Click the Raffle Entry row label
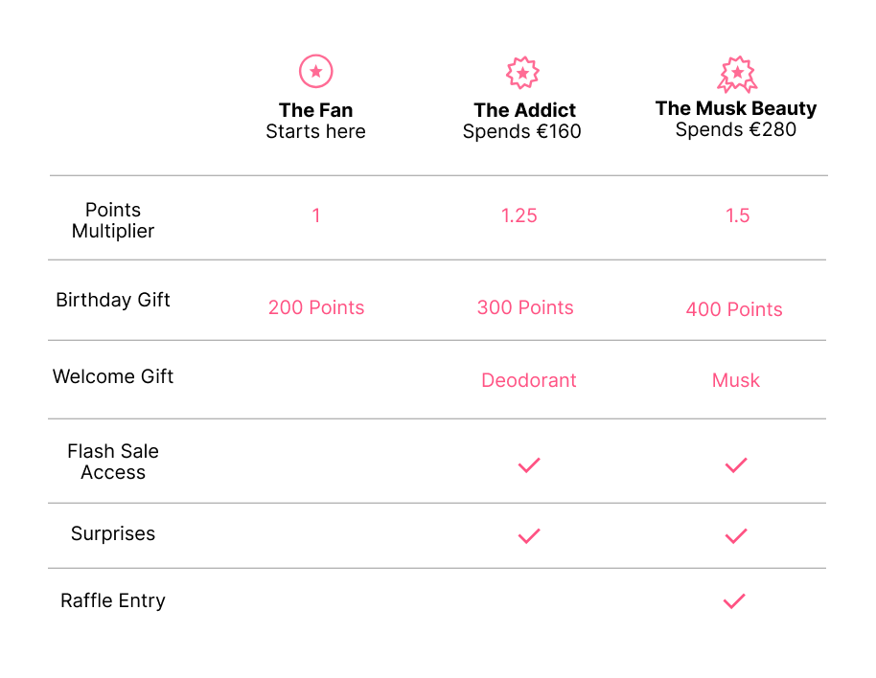 click(x=113, y=600)
